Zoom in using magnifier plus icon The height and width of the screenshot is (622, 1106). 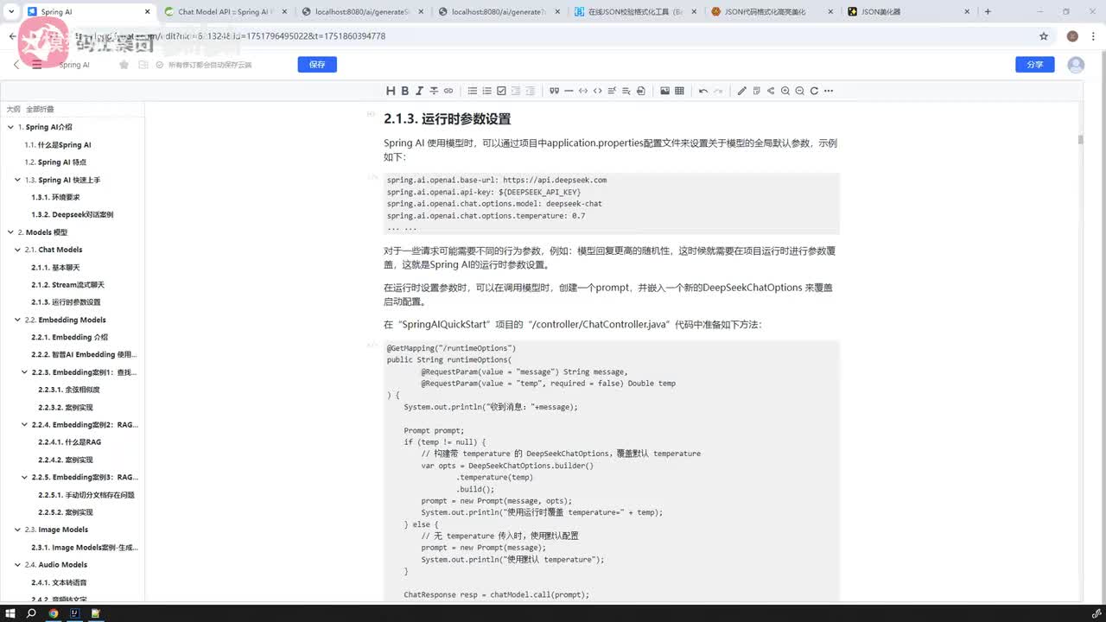click(x=785, y=91)
